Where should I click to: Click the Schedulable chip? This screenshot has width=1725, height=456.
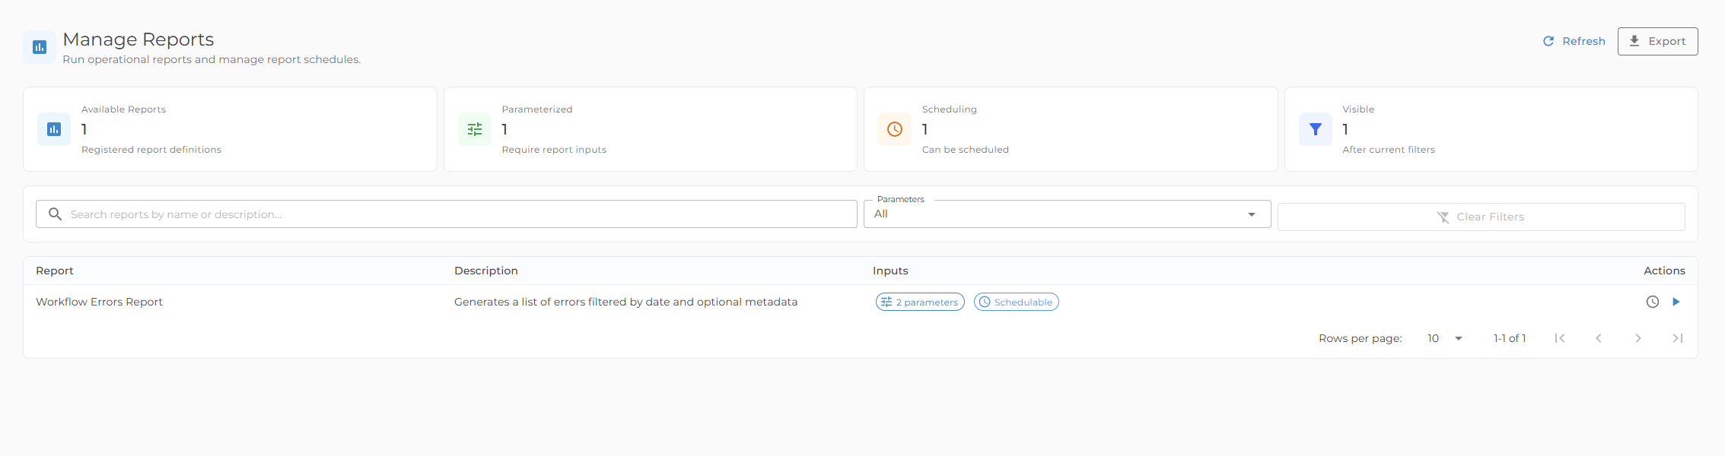1016,302
